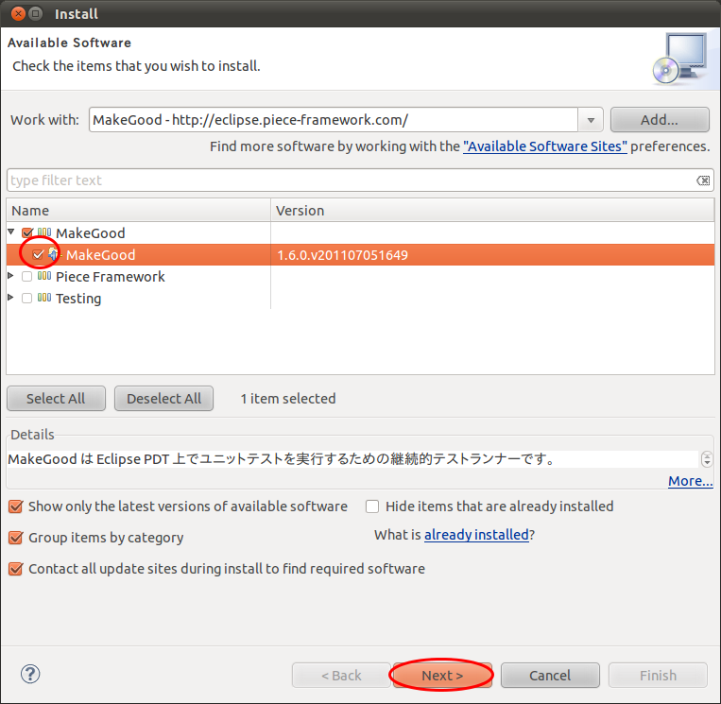721x704 pixels.
Task: Expand the Testing category
Action: pos(11,298)
